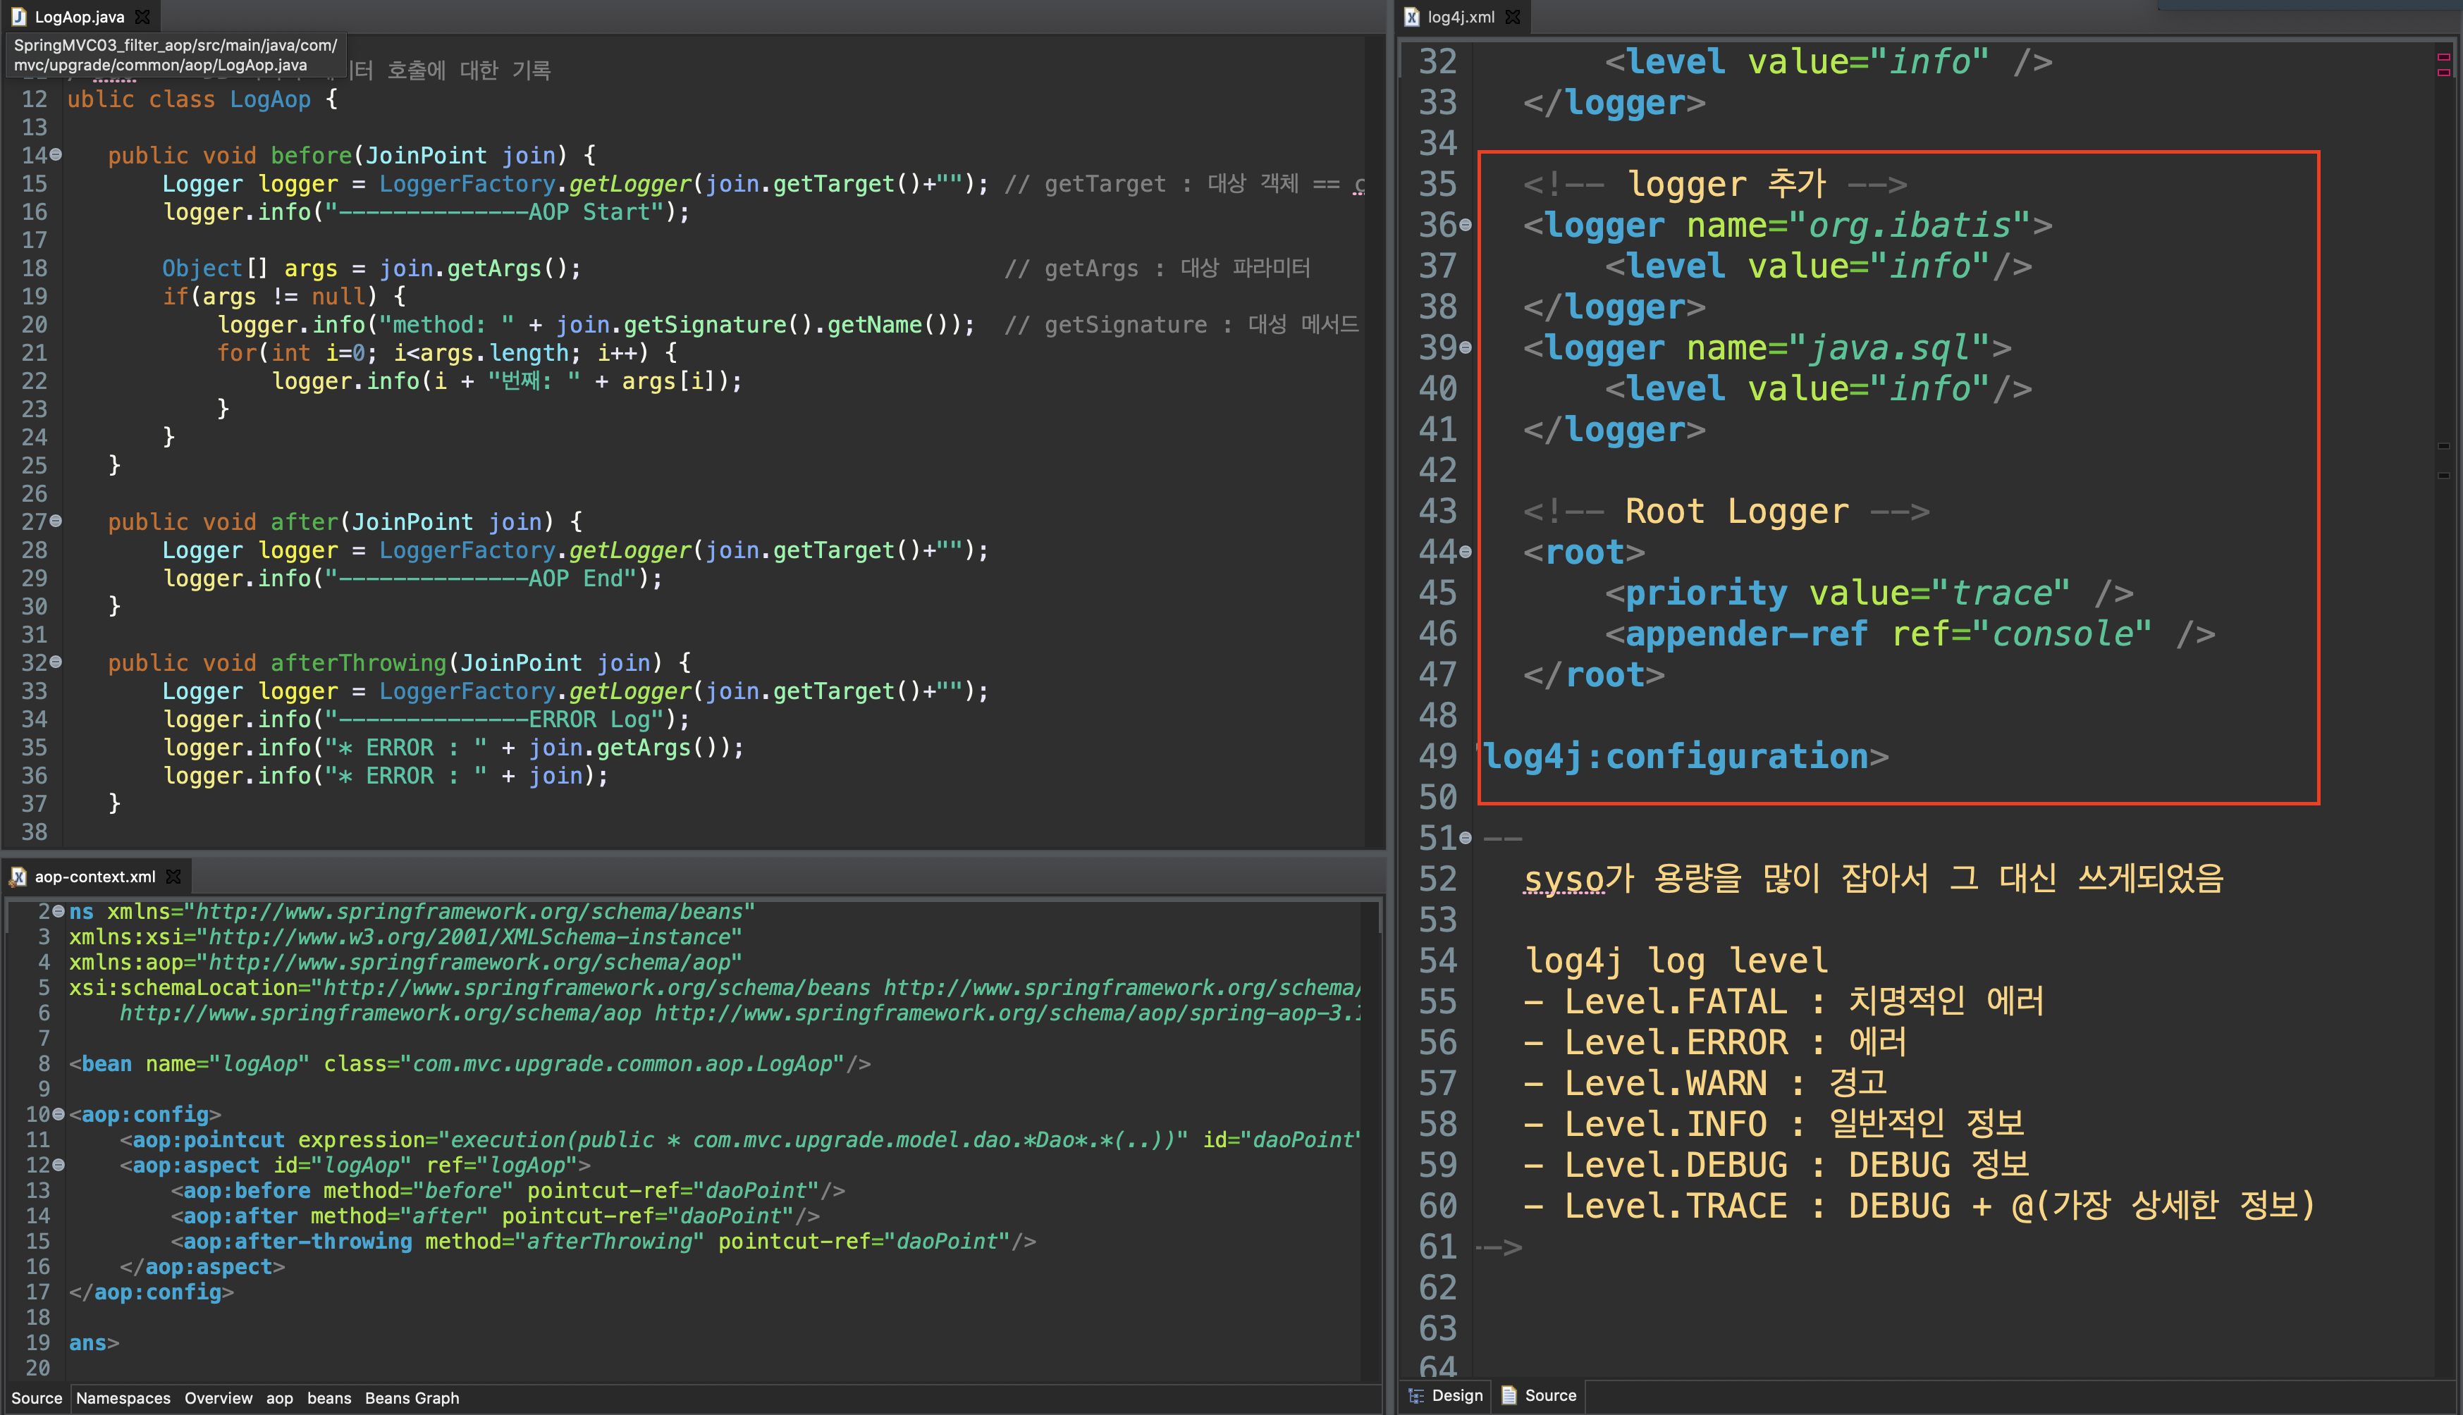
Task: Collapse the aop:config element at line 10
Action: coord(59,1113)
